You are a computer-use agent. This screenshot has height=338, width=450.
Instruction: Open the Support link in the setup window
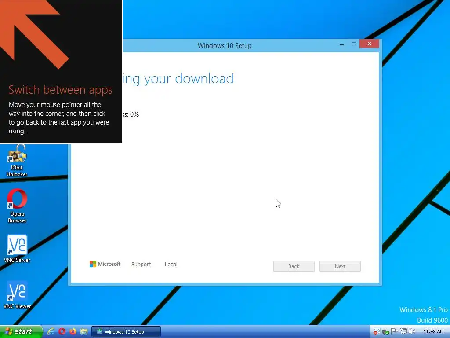pyautogui.click(x=141, y=264)
